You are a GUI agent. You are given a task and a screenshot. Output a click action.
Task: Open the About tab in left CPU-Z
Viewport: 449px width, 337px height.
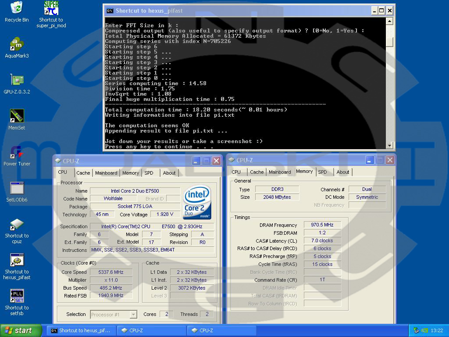tap(169, 173)
